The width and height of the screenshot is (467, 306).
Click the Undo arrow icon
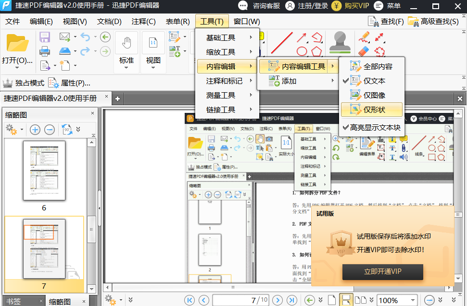pos(85,37)
